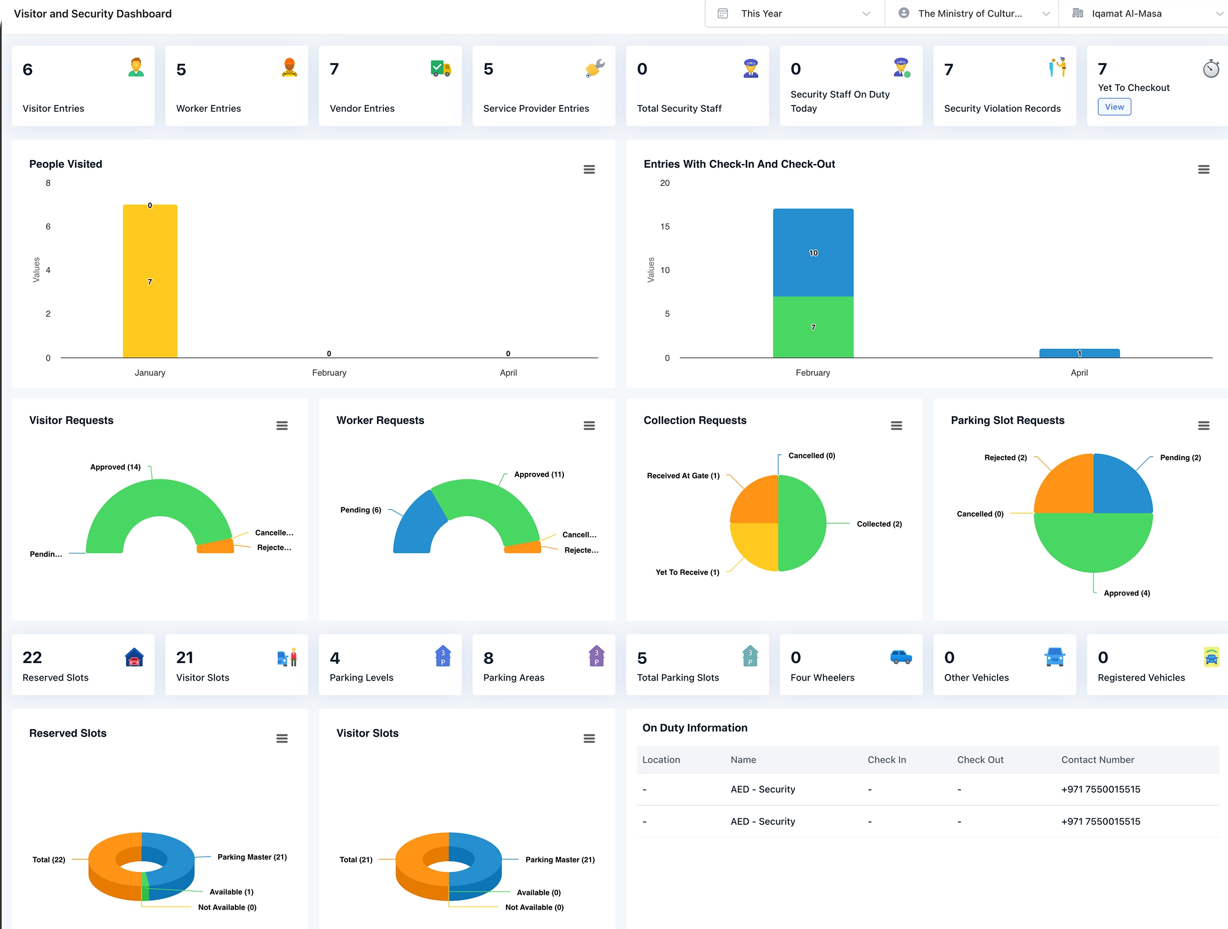Click the Location column header

click(x=661, y=759)
